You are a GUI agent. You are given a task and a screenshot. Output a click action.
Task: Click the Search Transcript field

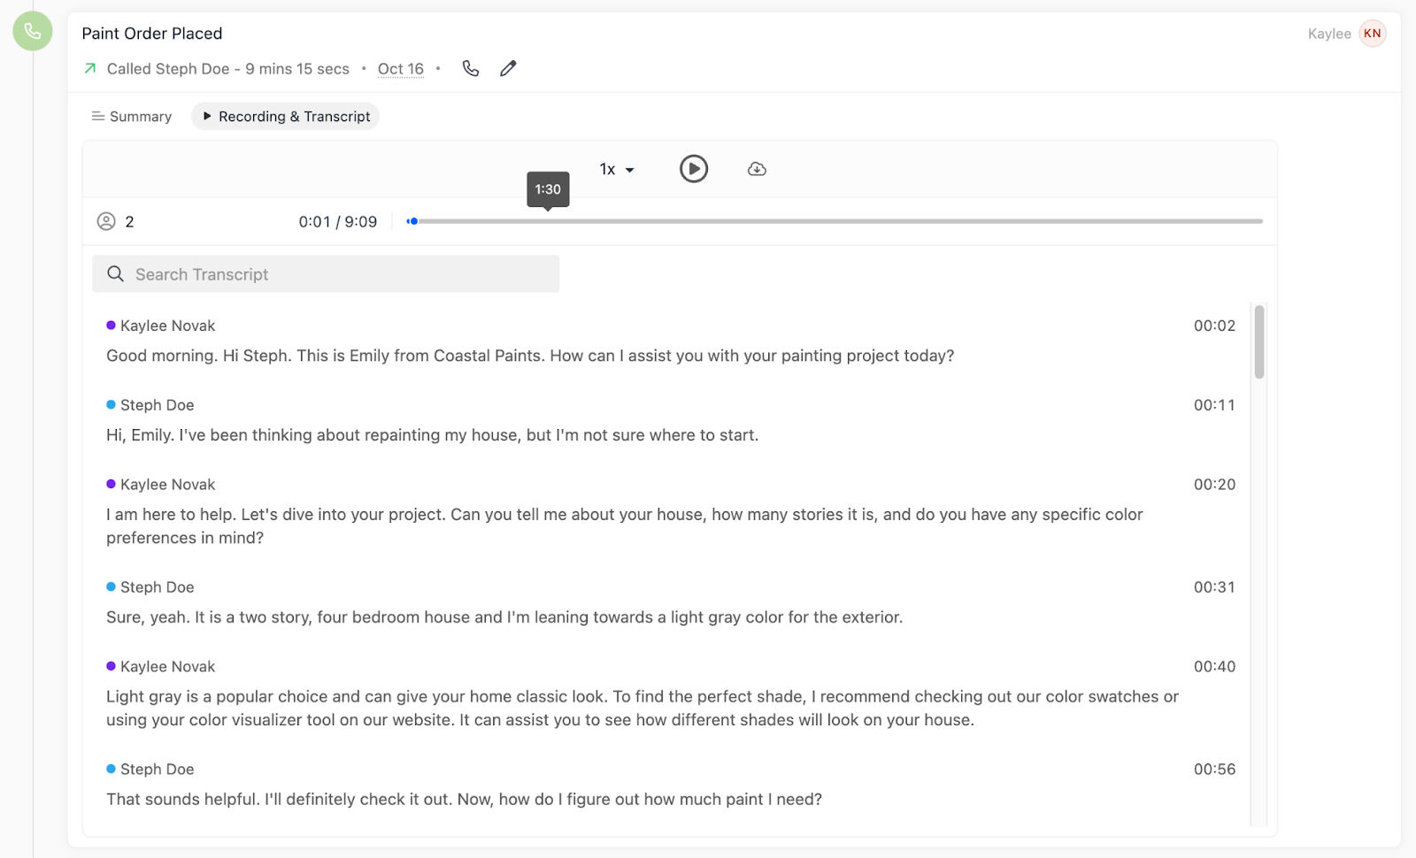[336, 274]
